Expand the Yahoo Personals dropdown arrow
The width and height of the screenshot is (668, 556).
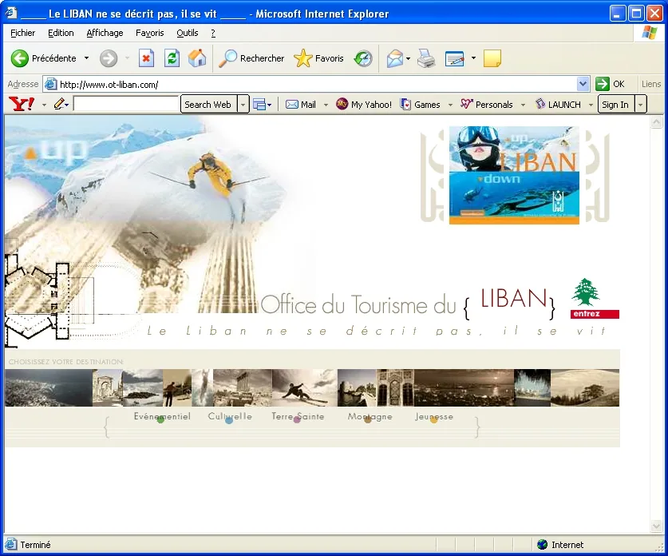523,105
